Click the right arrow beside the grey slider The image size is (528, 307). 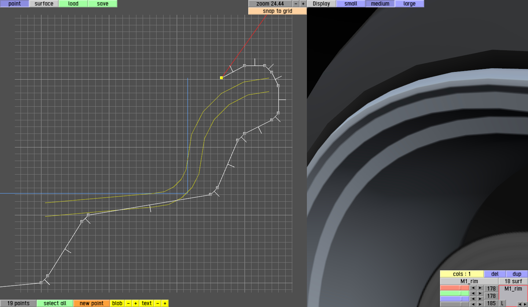point(480,304)
